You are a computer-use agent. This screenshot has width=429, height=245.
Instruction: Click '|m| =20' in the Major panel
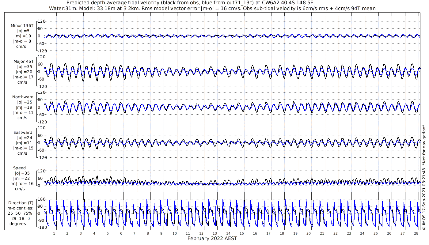[x=23, y=72]
